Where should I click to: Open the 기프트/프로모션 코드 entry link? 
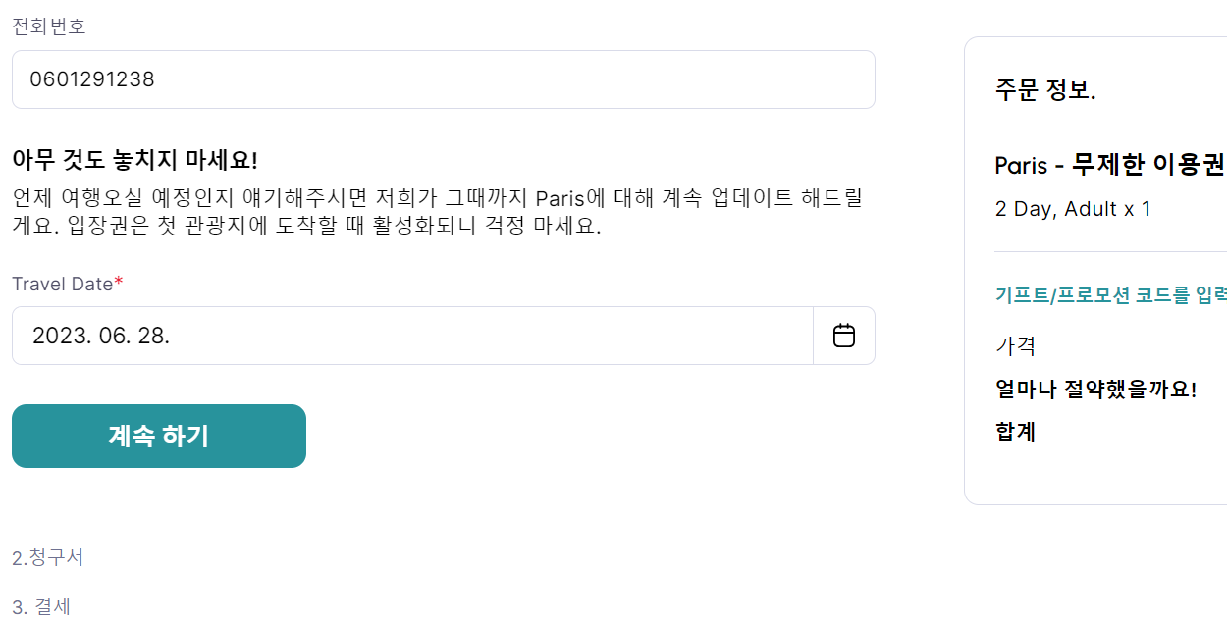1110,294
